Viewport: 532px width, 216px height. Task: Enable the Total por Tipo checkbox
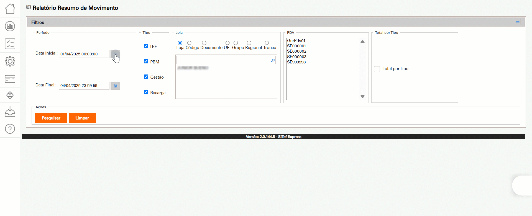[x=377, y=69]
